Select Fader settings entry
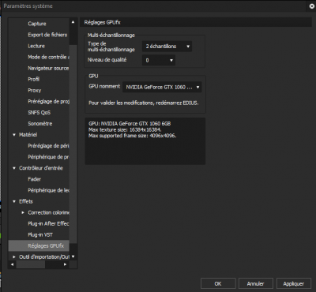316x292 pixels. (35, 179)
